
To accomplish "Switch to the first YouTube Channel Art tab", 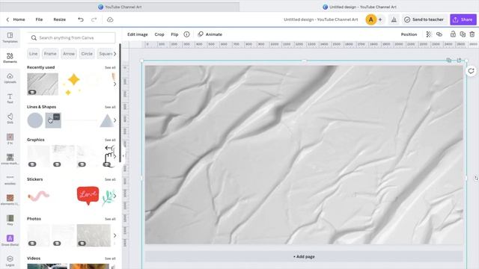I will click(x=120, y=7).
